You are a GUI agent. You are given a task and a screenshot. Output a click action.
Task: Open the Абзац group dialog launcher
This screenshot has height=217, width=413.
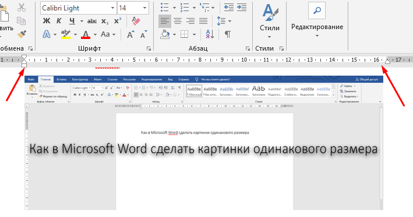click(x=248, y=48)
